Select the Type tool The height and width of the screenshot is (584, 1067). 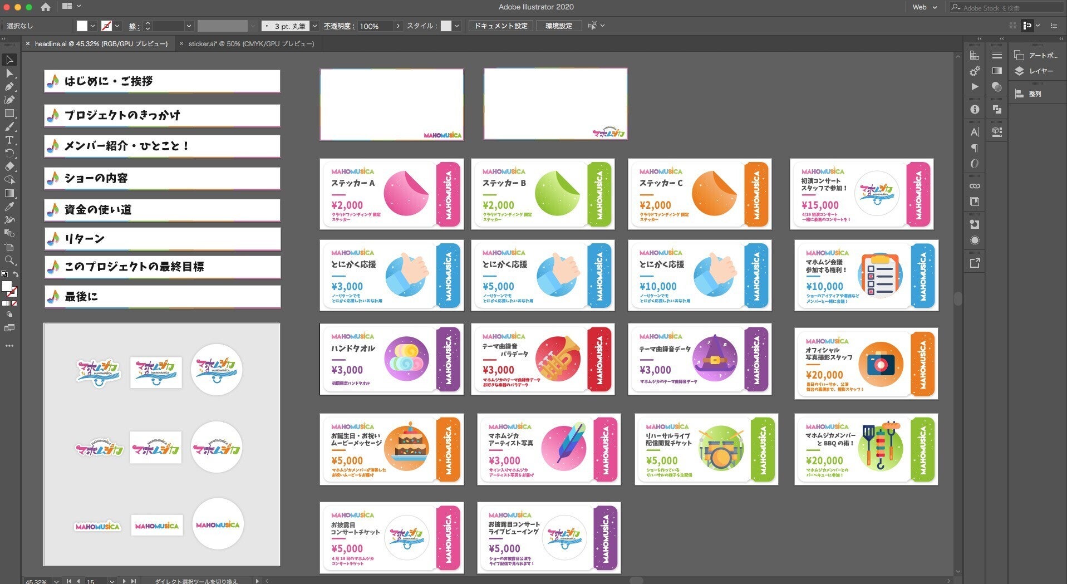(9, 140)
